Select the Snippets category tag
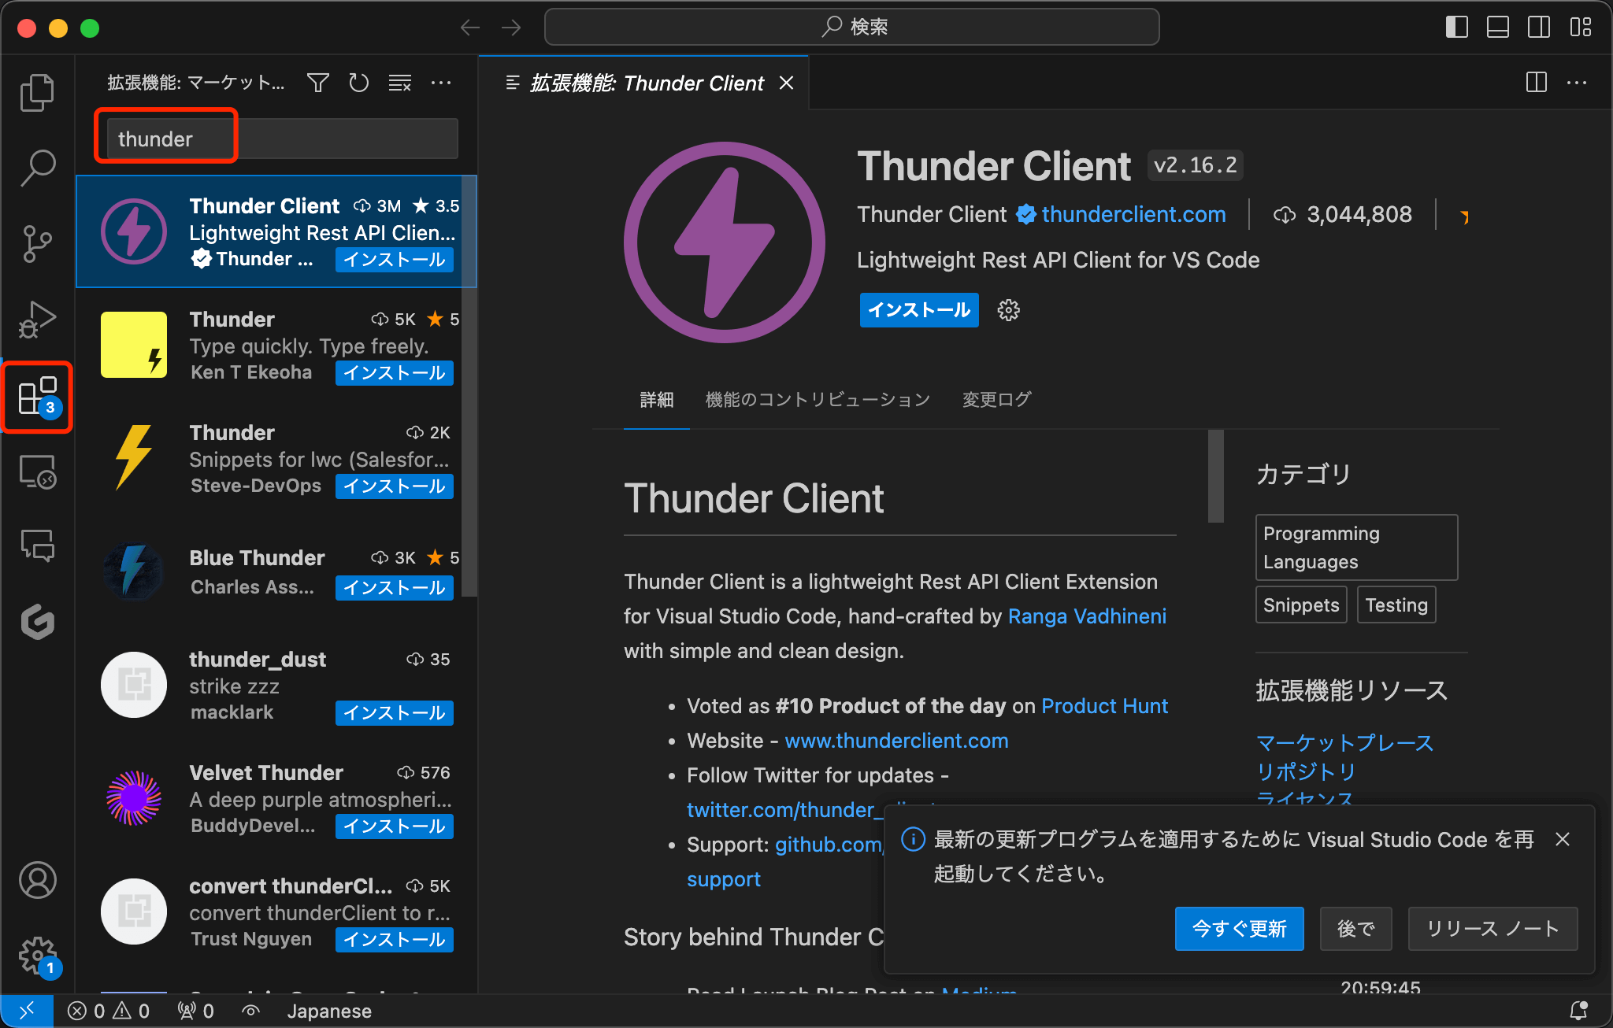The height and width of the screenshot is (1028, 1613). pyautogui.click(x=1301, y=605)
